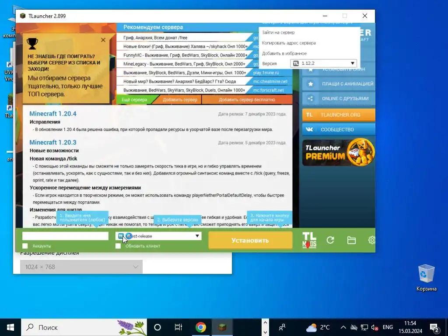This screenshot has height=336, width=448.
Task: Select the FunnyMC server row
Action: point(185,55)
